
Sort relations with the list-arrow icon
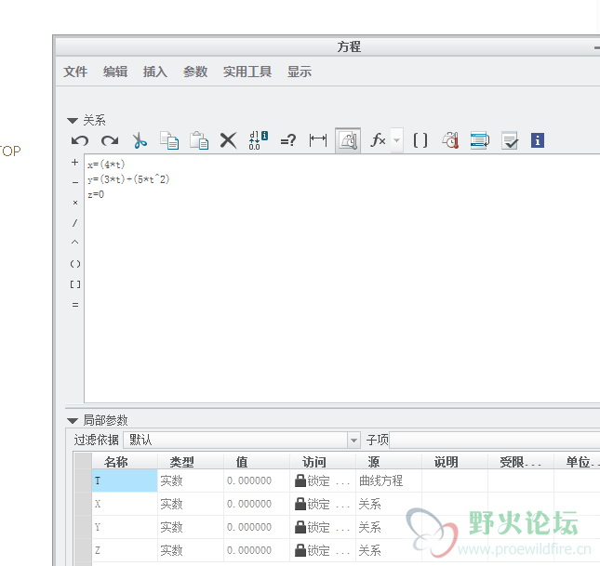point(480,140)
